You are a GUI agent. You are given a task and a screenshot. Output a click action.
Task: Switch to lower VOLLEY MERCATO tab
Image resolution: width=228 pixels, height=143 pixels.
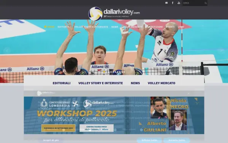pos(161,83)
